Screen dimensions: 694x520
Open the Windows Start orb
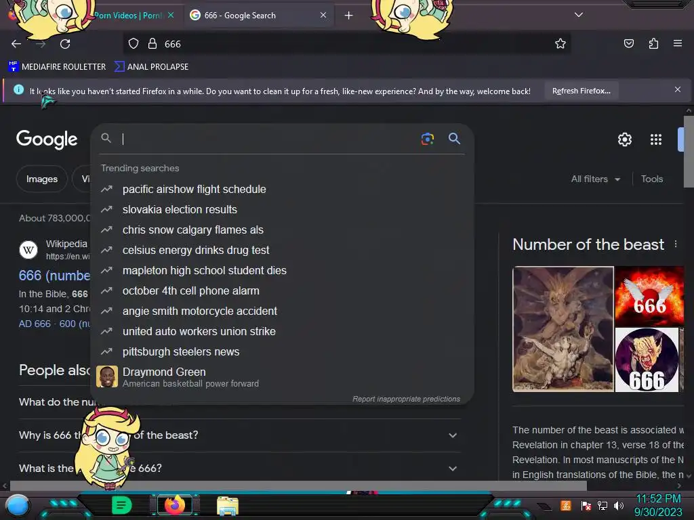pyautogui.click(x=17, y=506)
